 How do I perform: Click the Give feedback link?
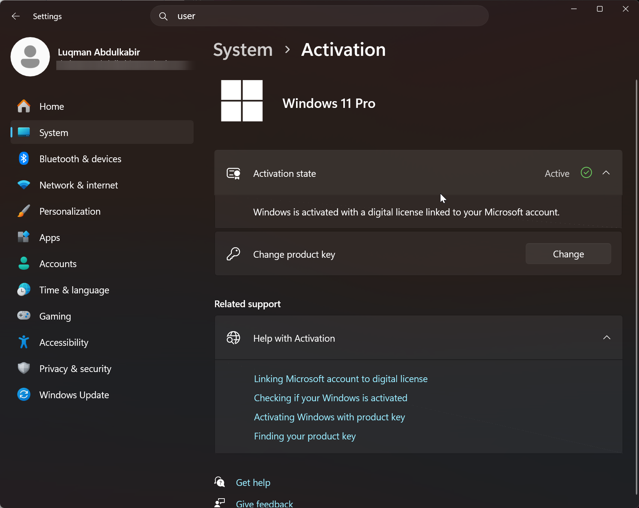[264, 504]
